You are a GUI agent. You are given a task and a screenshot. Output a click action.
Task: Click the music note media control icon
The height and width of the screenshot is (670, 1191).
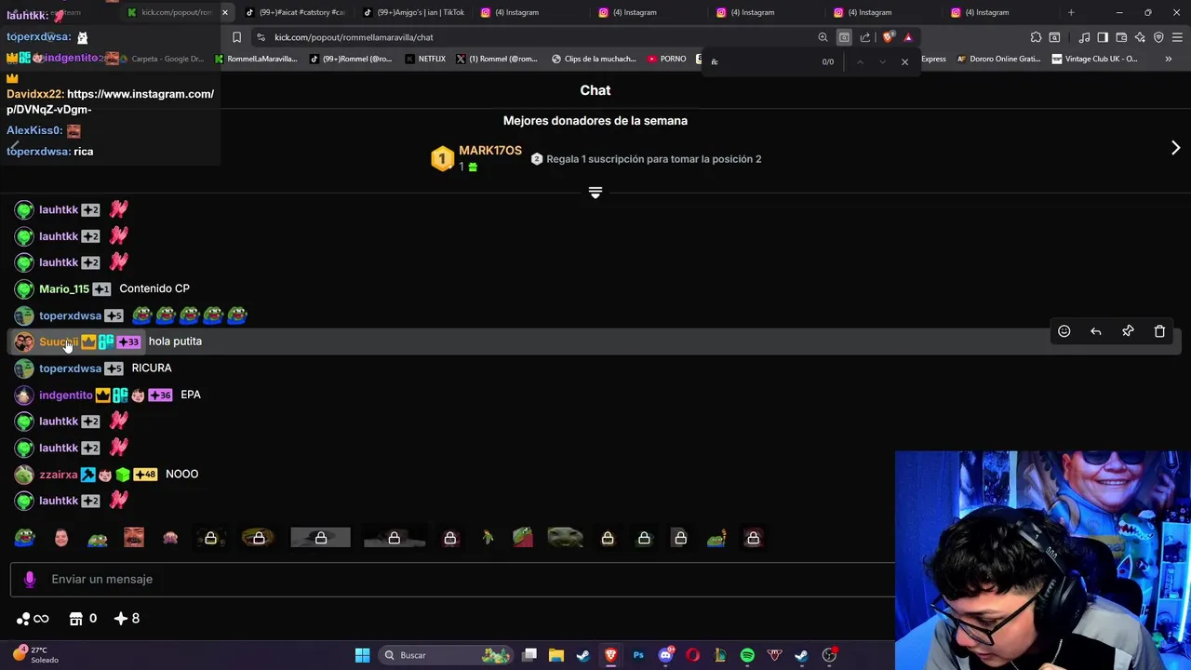[x=1084, y=37]
